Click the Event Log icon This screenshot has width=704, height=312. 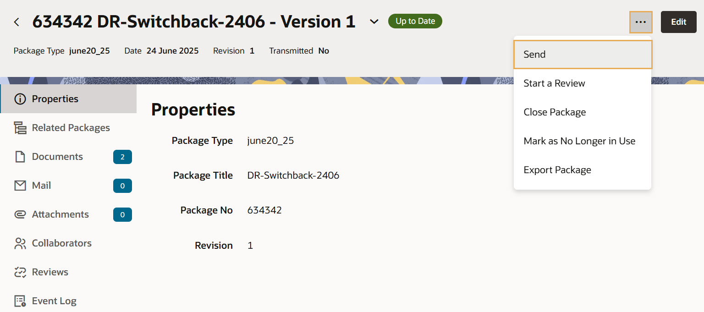click(20, 301)
